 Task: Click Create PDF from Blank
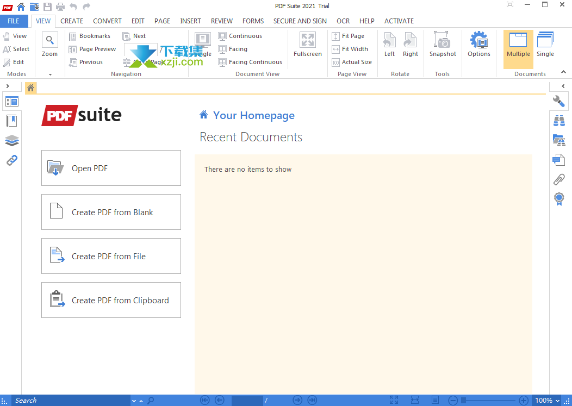111,212
